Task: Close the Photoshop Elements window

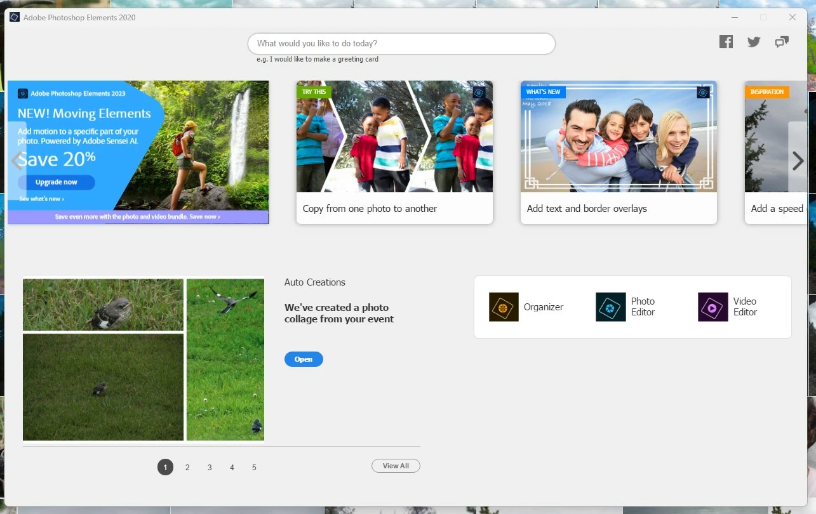Action: click(793, 17)
